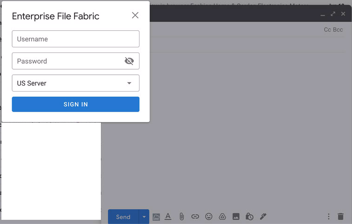Viewport: 352px width, 224px height.
Task: Focus the Username input field
Action: coord(76,39)
